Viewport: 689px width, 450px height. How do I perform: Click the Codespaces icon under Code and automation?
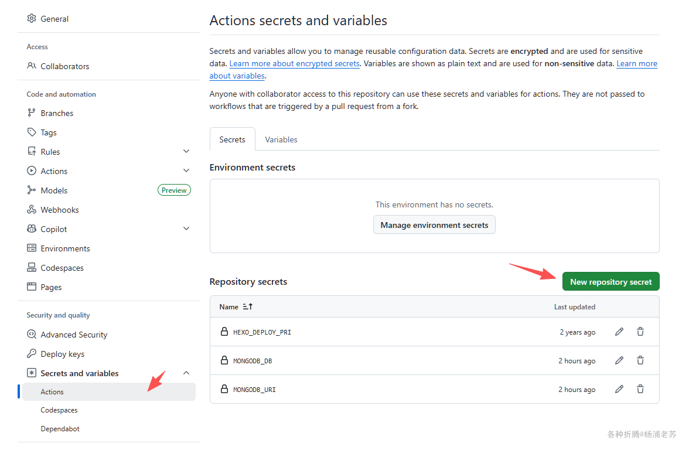tap(32, 268)
